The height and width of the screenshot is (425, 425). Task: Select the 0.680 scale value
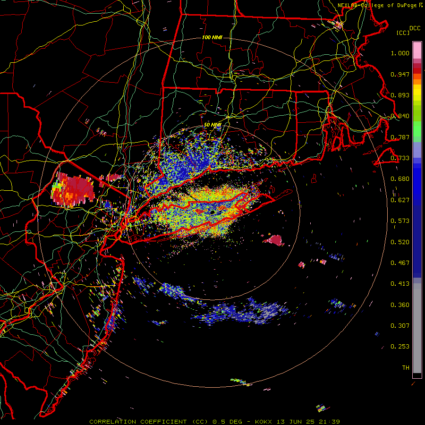[400, 179]
